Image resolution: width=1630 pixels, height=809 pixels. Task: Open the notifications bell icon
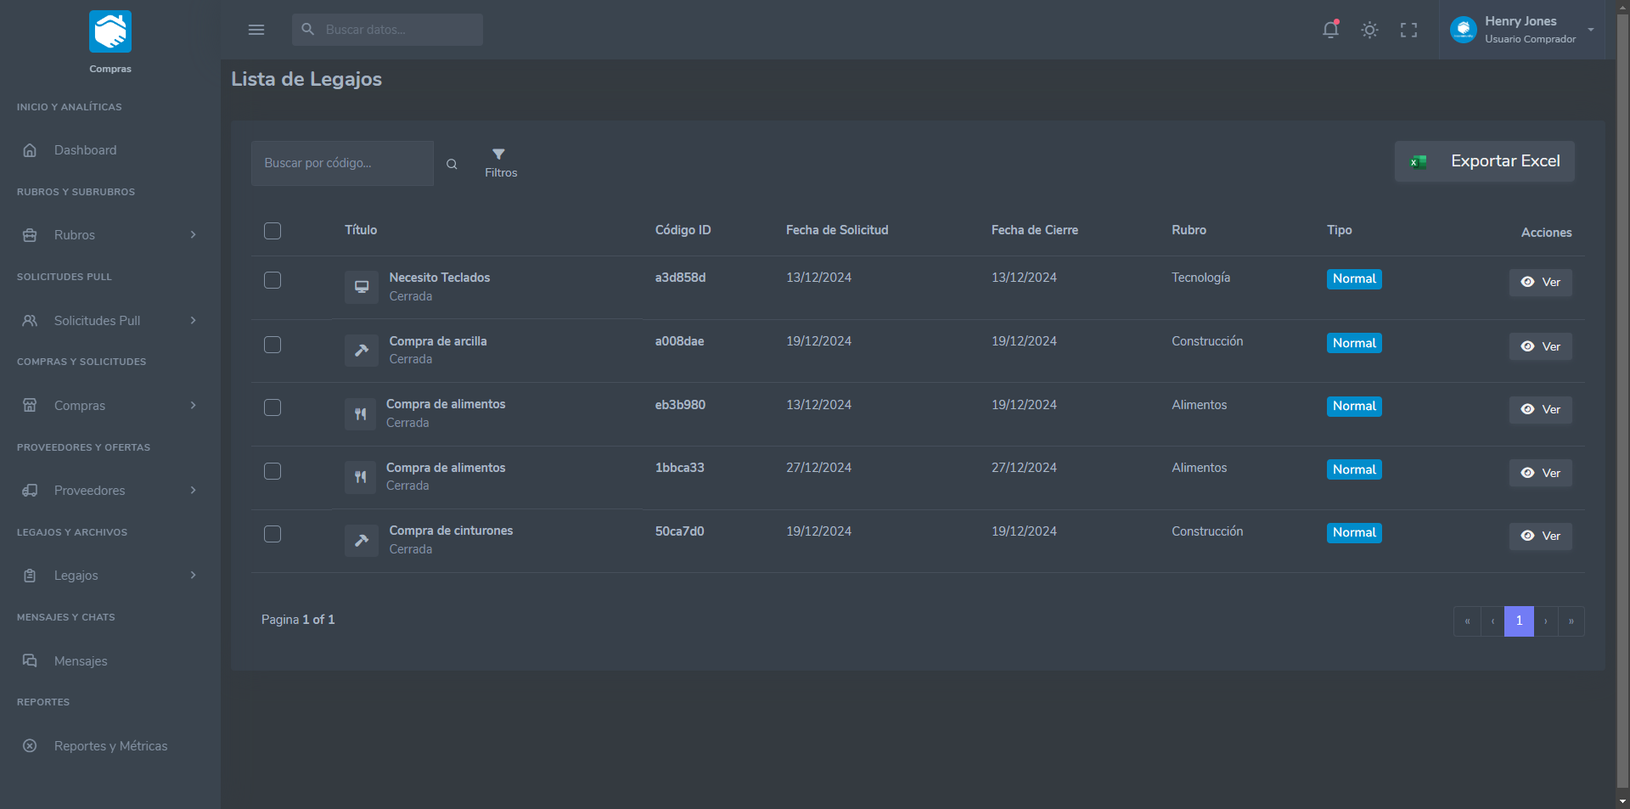pos(1329,30)
